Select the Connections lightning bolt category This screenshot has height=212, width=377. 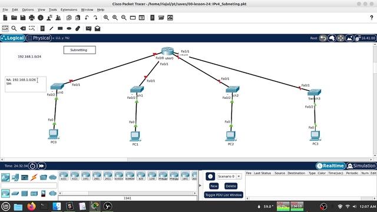pyautogui.click(x=34, y=177)
